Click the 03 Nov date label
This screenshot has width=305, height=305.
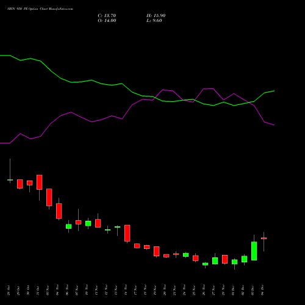48,290
